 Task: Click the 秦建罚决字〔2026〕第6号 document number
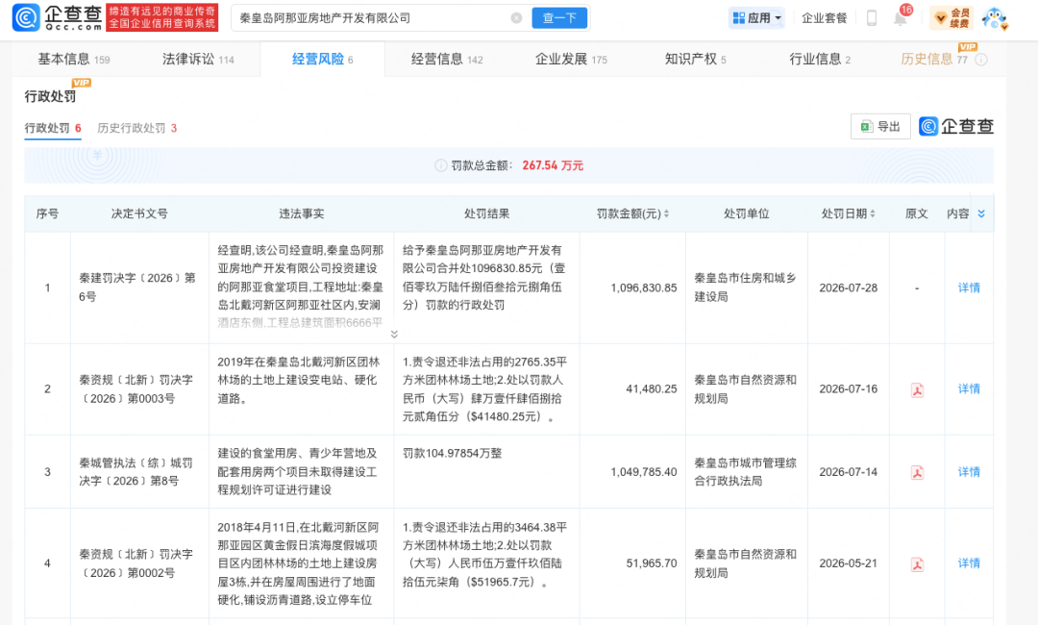click(137, 287)
